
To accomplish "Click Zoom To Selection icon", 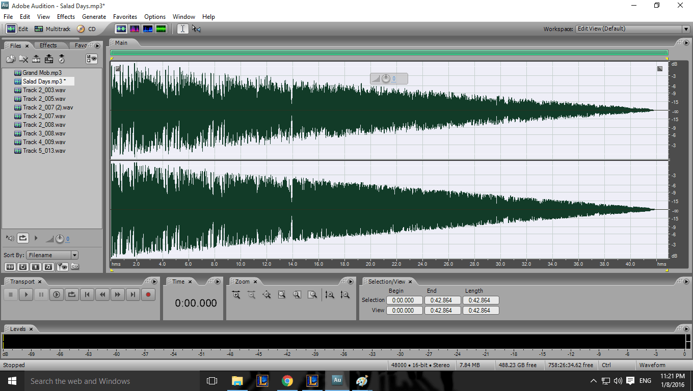I will pyautogui.click(x=282, y=295).
